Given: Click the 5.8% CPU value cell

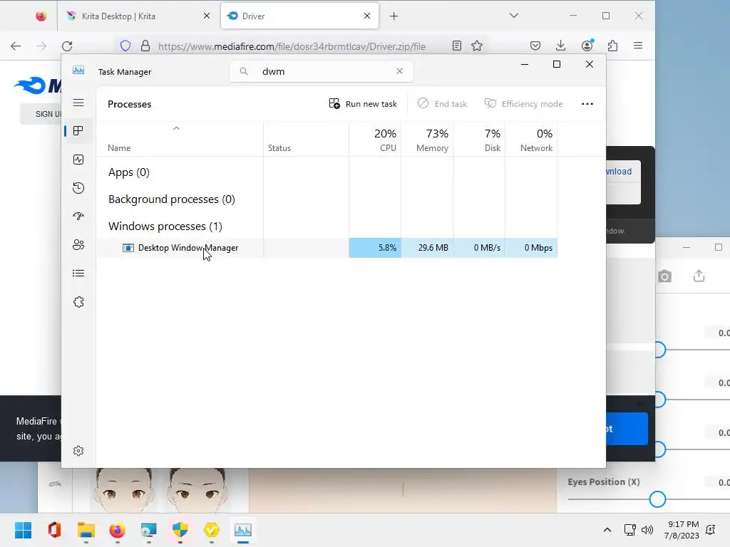Looking at the screenshot, I should tap(375, 248).
